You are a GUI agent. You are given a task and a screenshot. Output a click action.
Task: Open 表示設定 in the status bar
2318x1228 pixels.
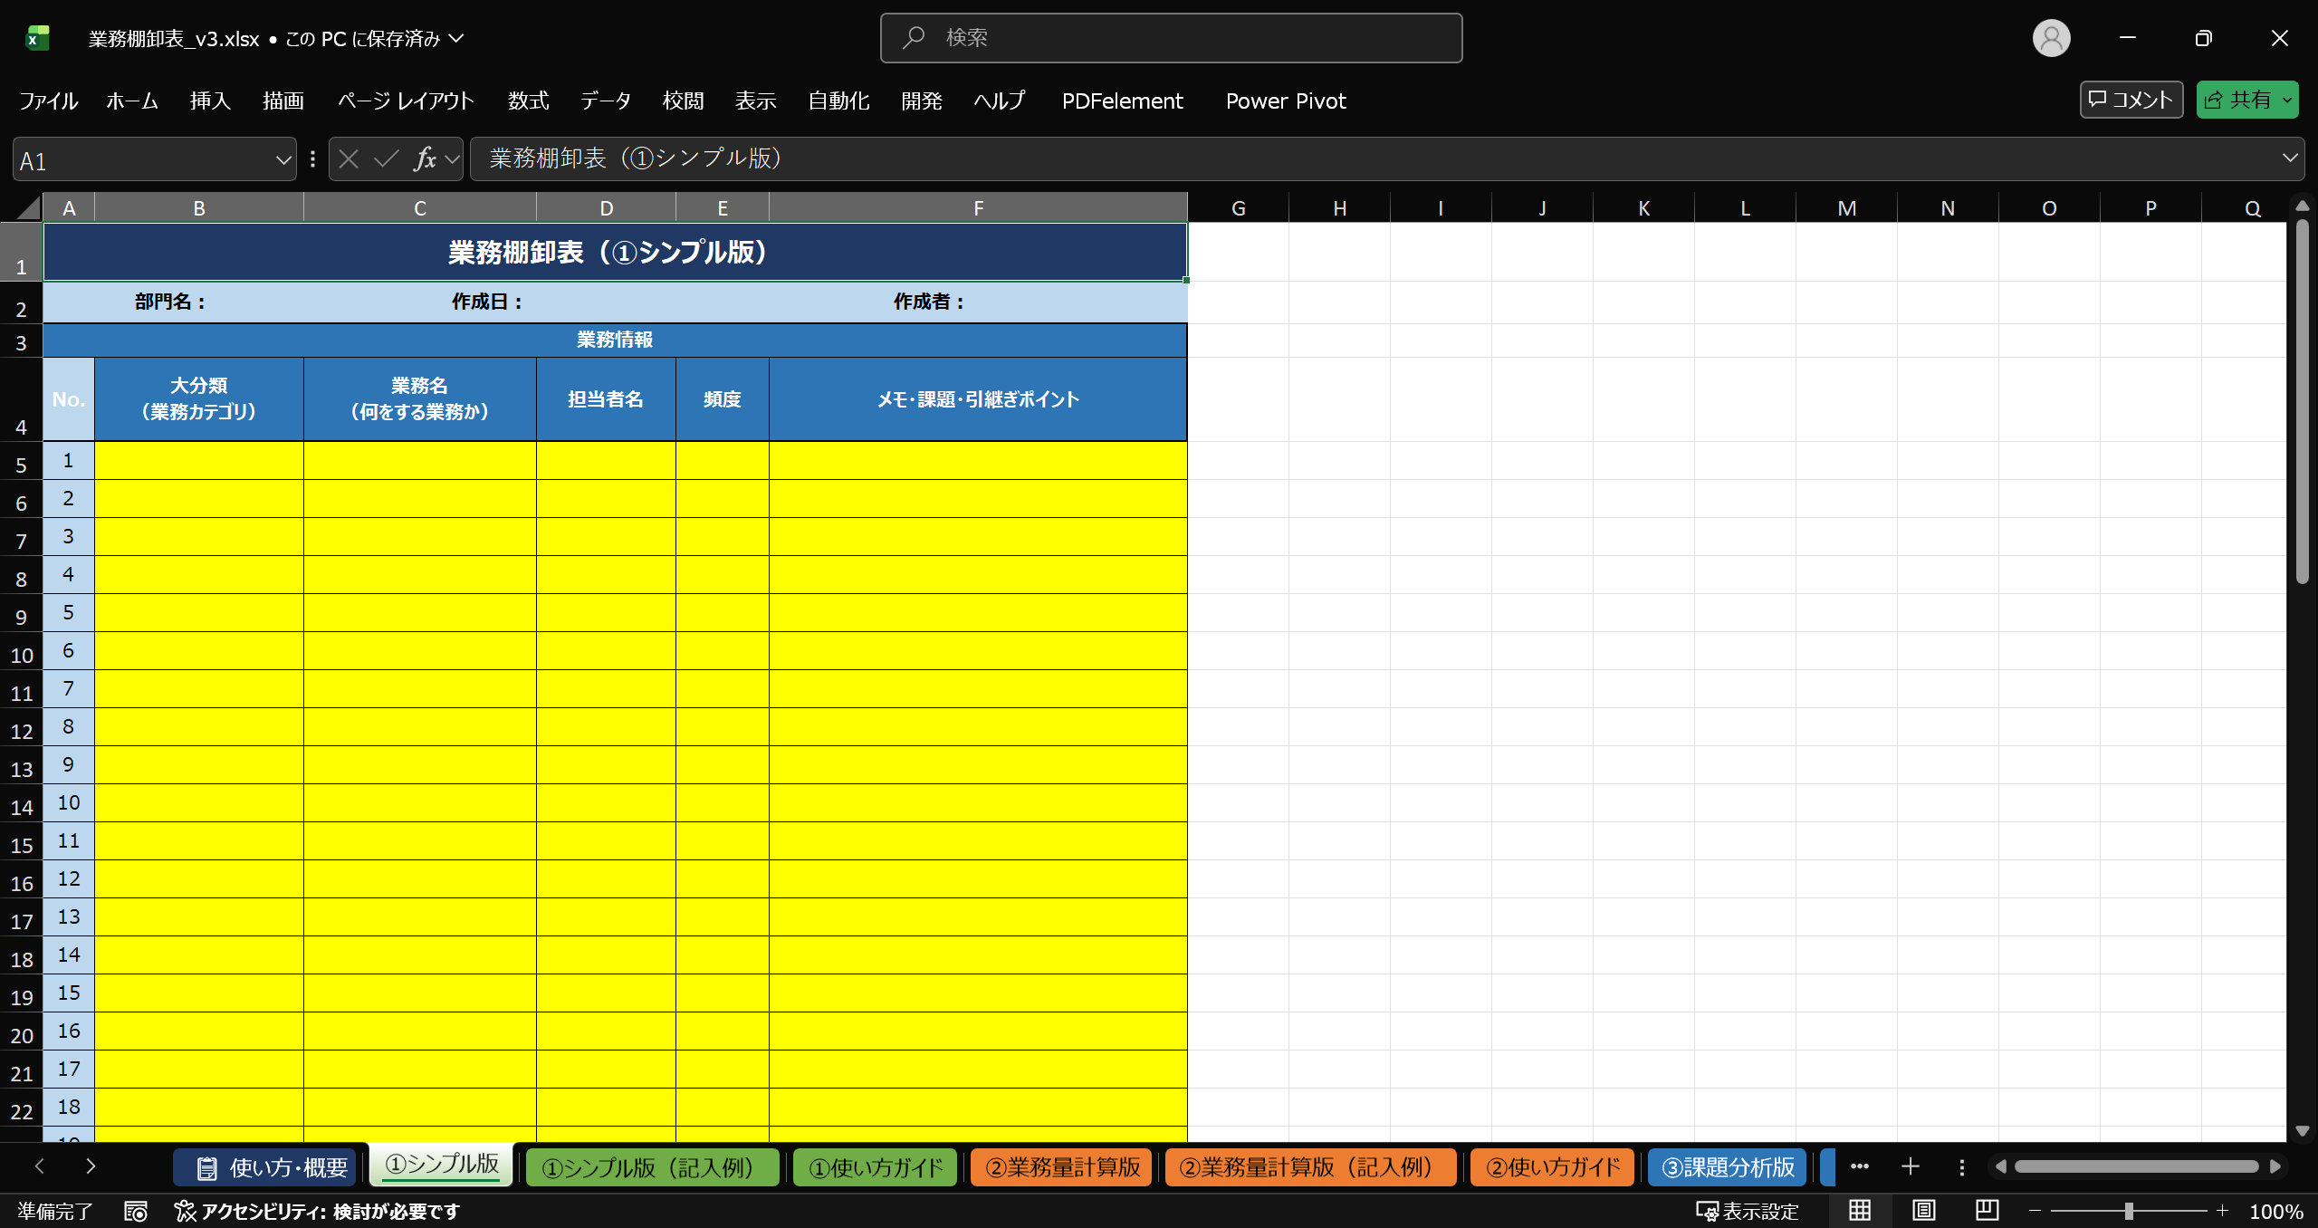point(1747,1211)
